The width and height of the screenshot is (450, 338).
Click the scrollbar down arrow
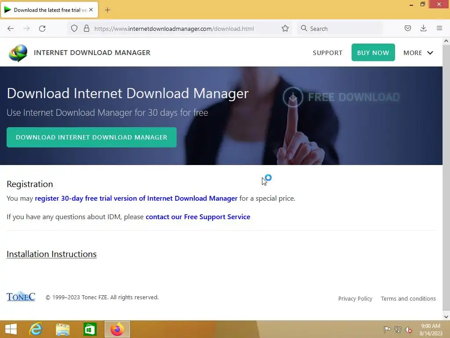click(x=446, y=317)
